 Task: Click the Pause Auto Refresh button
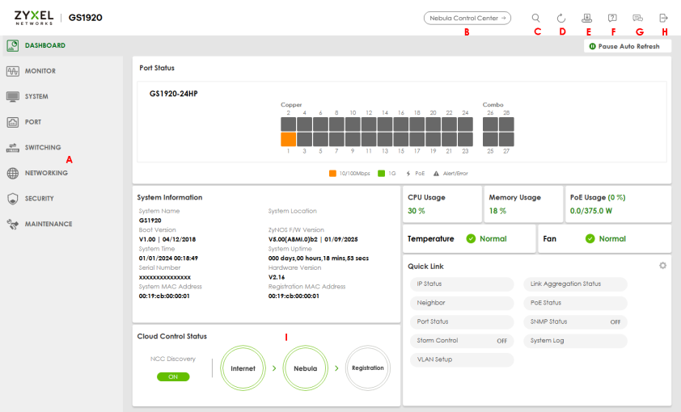pyautogui.click(x=628, y=46)
